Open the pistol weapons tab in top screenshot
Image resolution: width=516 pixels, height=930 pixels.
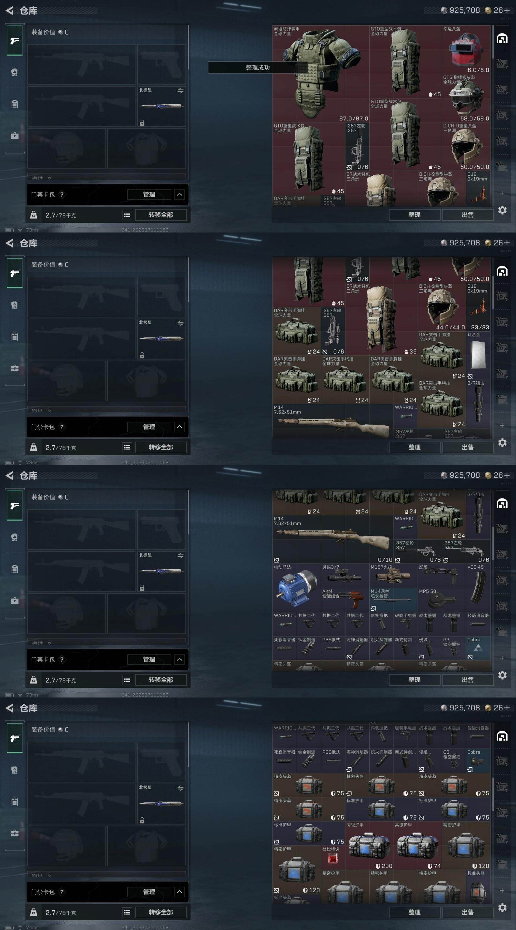pyautogui.click(x=15, y=40)
